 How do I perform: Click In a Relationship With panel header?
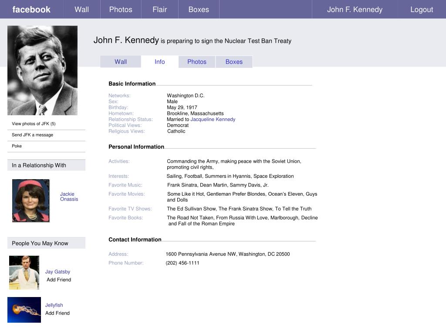tap(46, 165)
